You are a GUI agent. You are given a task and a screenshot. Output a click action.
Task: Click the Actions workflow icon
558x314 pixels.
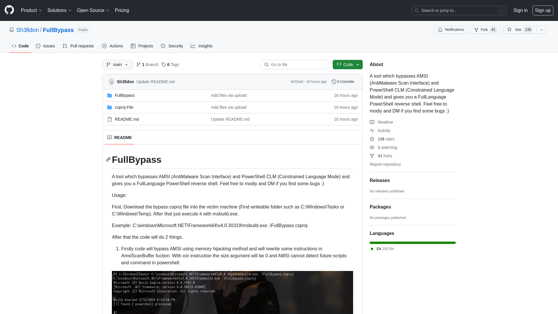[x=104, y=46]
